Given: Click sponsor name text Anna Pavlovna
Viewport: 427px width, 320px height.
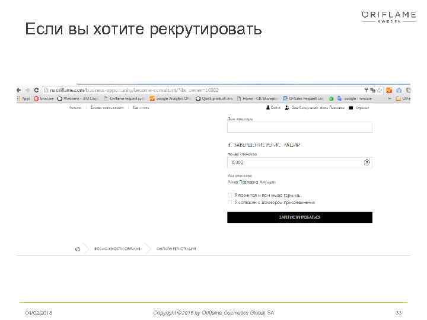Looking at the screenshot, I should [251, 182].
